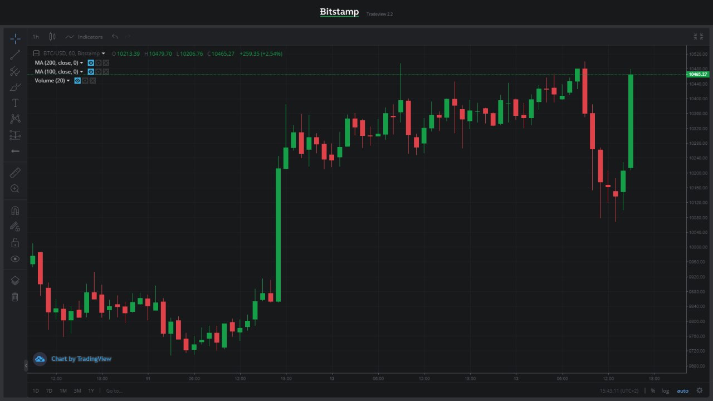Viewport: 713px width, 401px height.
Task: Toggle auto scale
Action: pos(682,390)
